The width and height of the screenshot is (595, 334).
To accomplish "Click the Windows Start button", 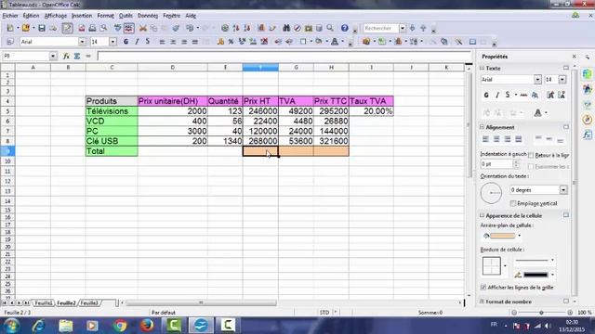I will [x=11, y=326].
